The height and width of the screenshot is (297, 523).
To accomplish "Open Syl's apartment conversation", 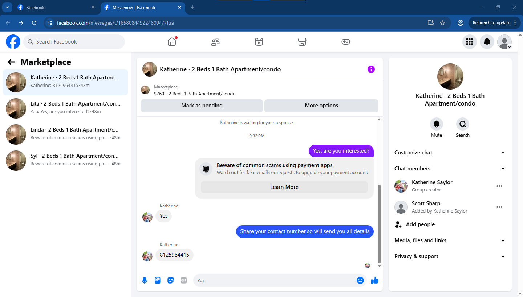I will [65, 161].
